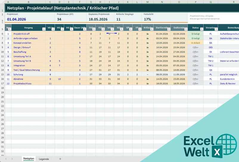
Task: Select the Kundentermin remark cell
Action: tap(229, 79)
